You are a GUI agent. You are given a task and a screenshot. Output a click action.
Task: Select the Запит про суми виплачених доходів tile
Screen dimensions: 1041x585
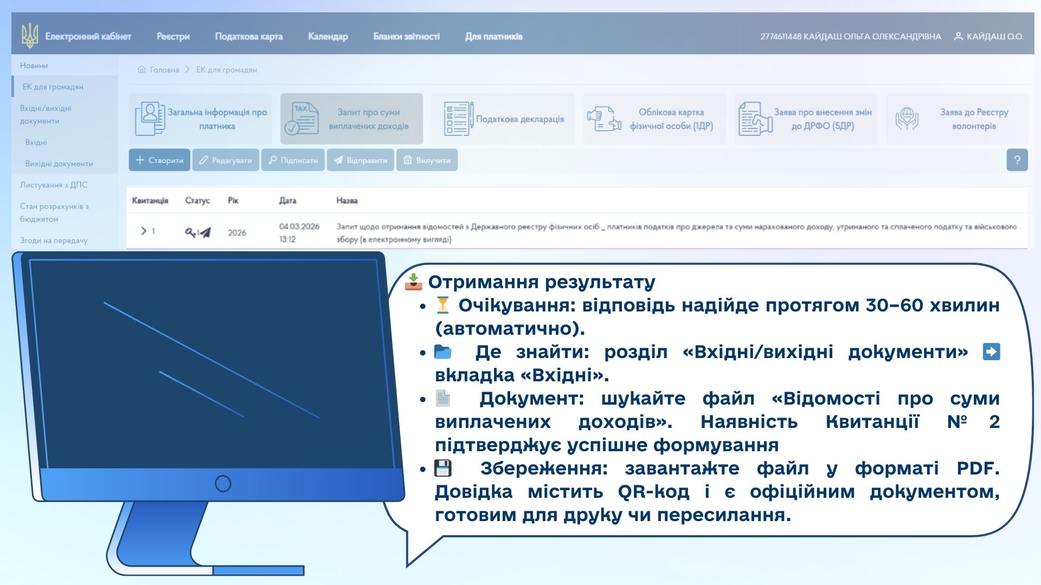pyautogui.click(x=351, y=119)
